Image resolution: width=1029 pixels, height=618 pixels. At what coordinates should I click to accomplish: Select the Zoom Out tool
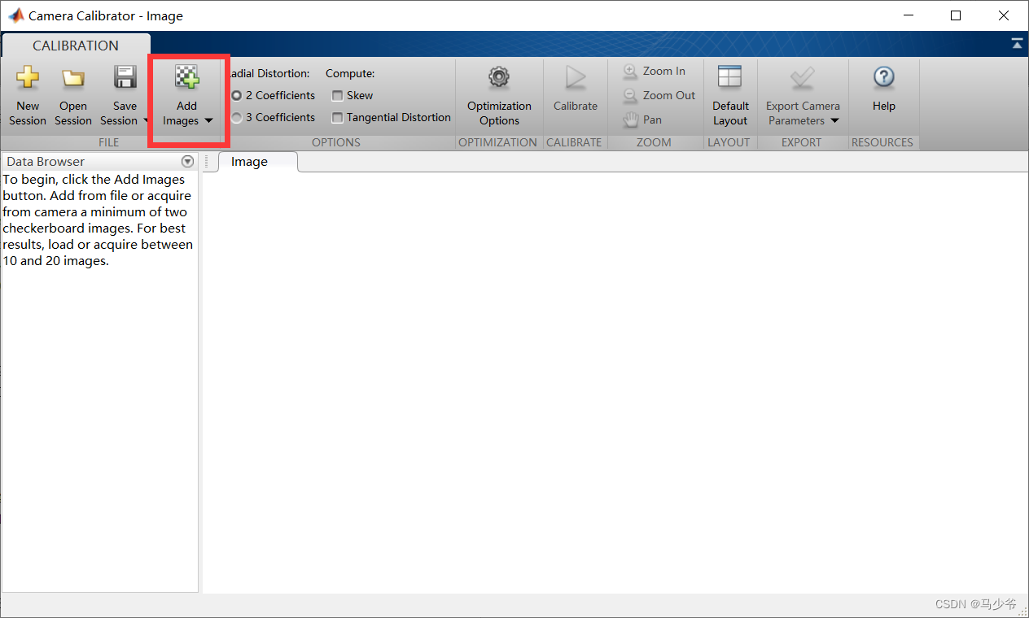click(x=659, y=95)
